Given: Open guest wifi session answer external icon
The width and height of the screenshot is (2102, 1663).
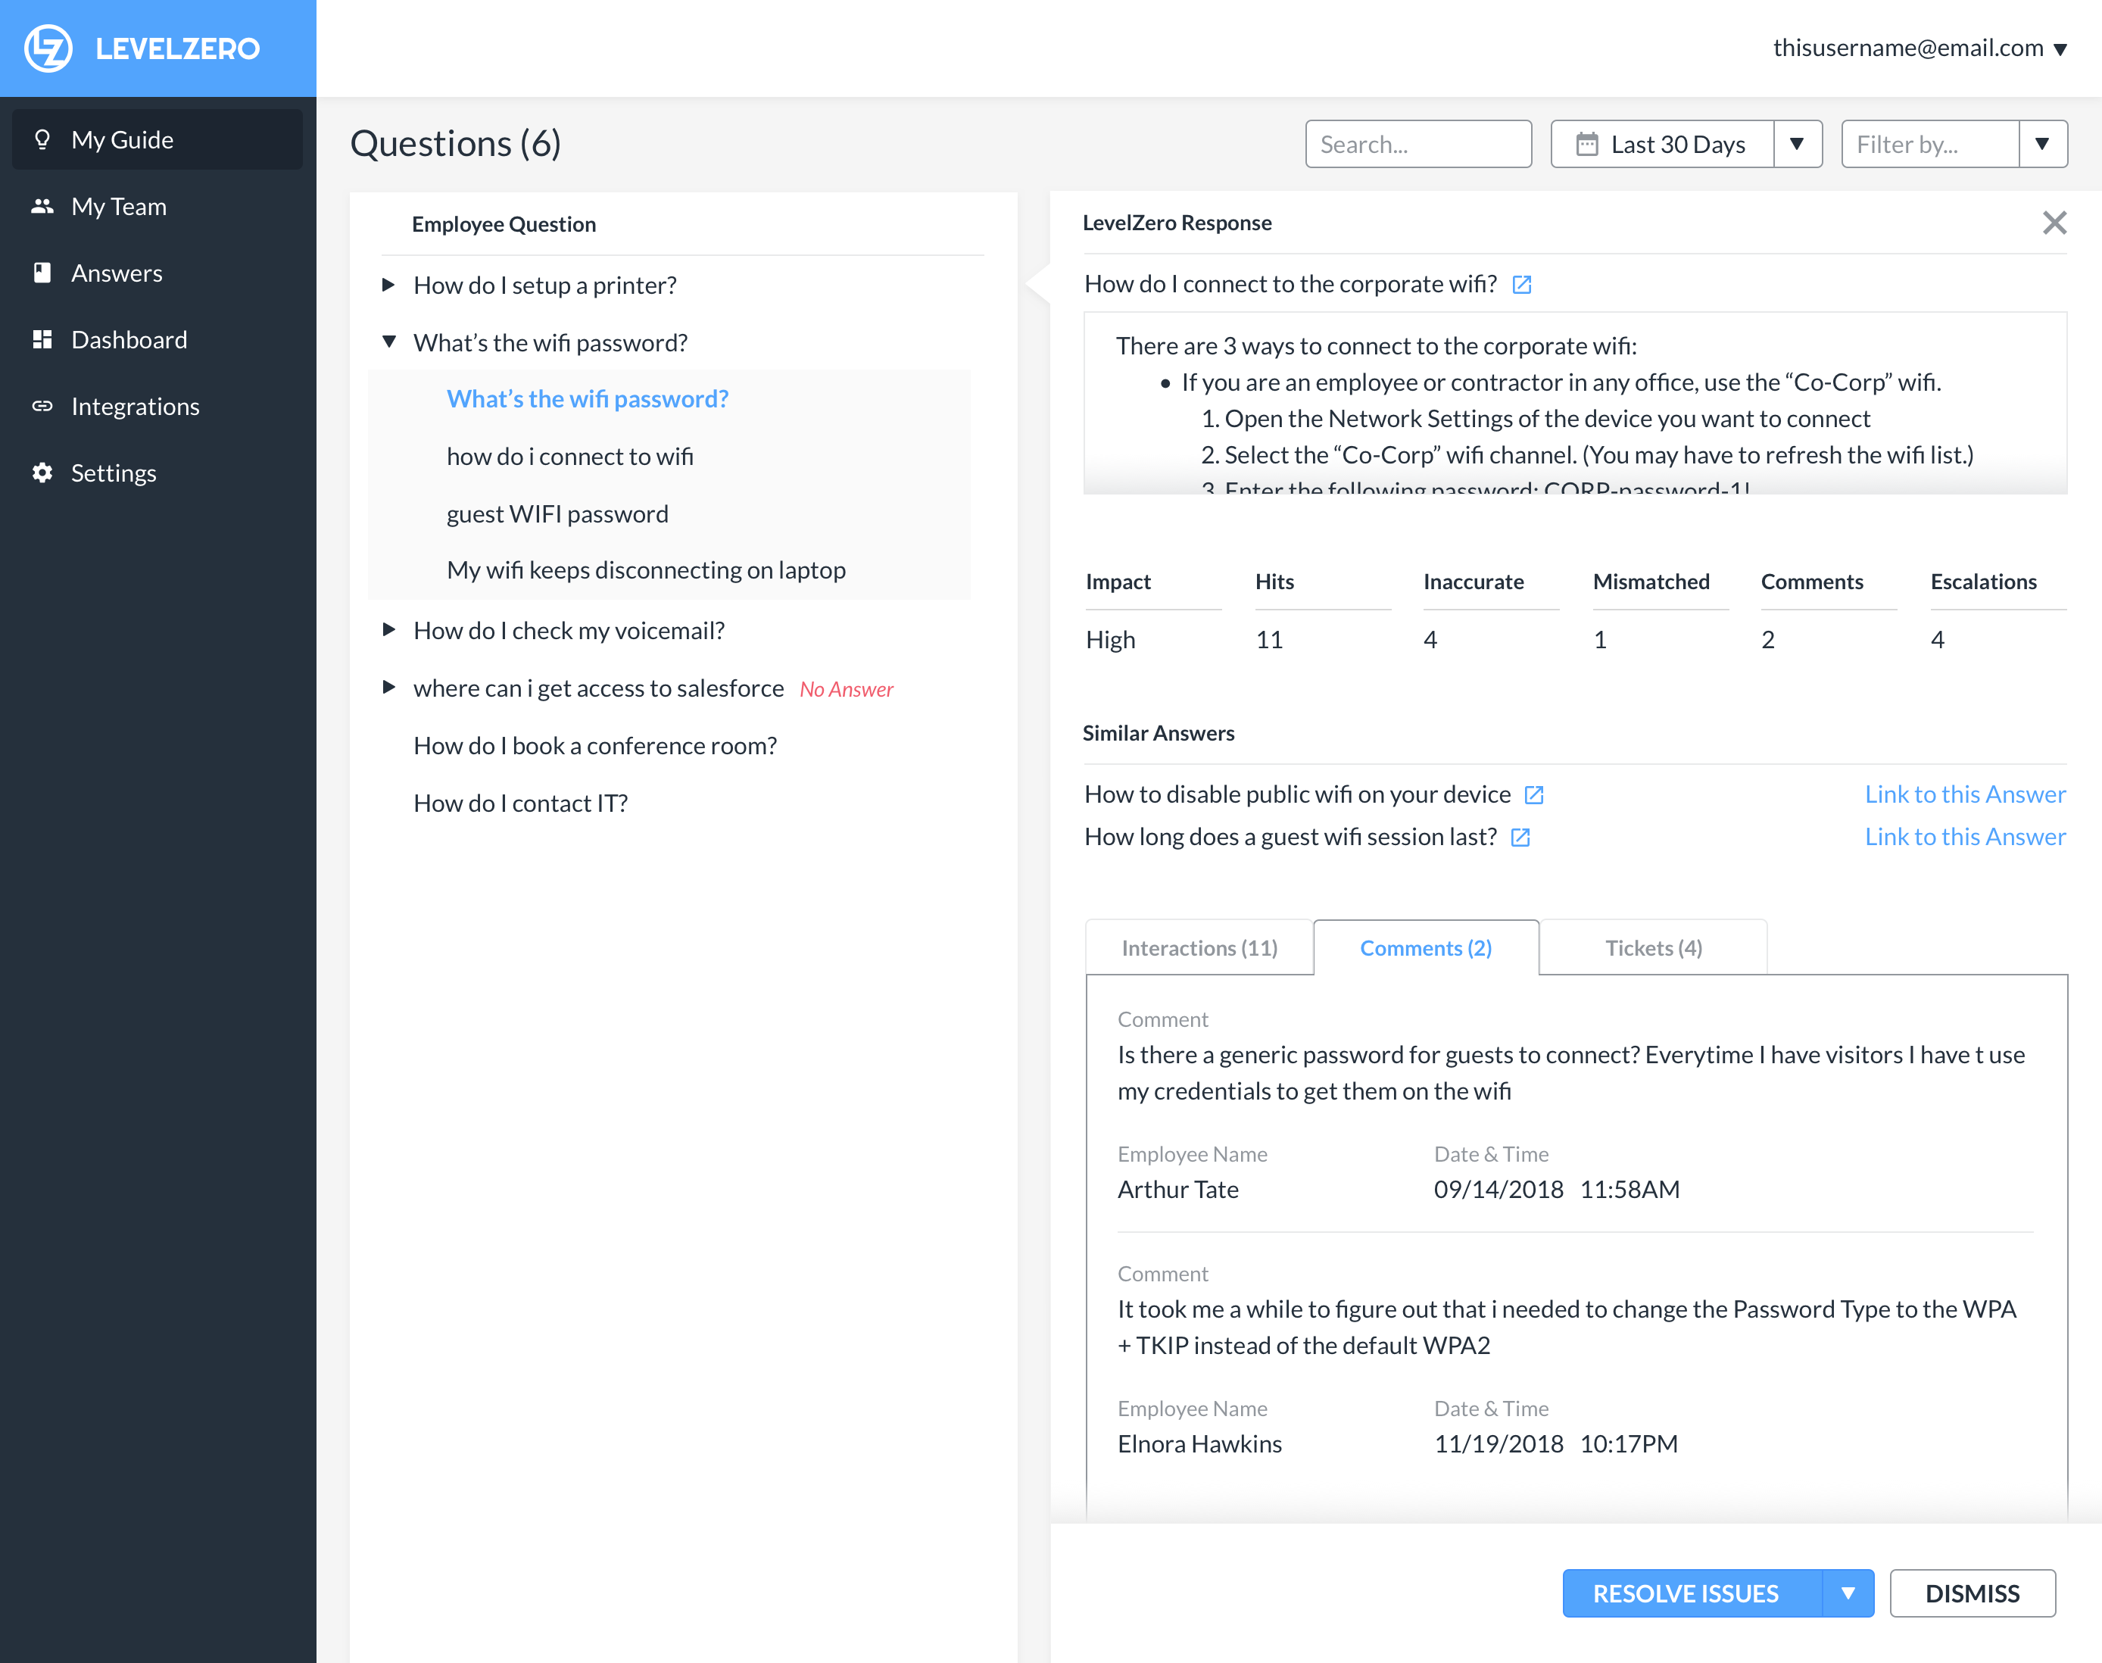Looking at the screenshot, I should 1520,838.
